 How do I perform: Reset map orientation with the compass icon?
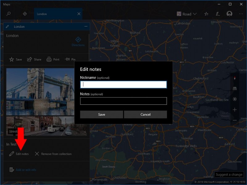coord(235,78)
